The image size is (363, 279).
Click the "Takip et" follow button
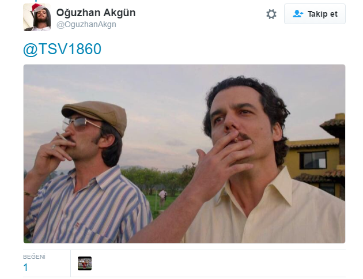[315, 14]
